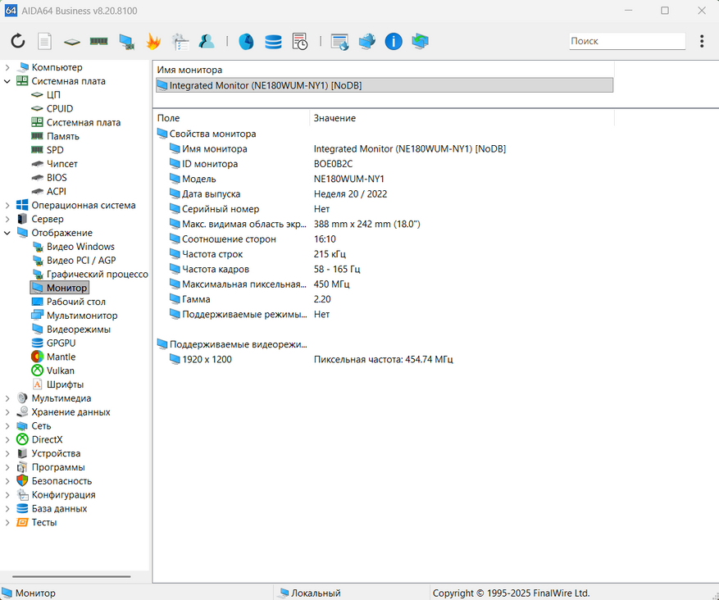
Task: Open the preferences clipboard toolbar icon
Action: pos(180,41)
